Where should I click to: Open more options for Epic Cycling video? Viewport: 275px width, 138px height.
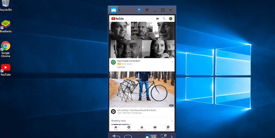point(173,111)
